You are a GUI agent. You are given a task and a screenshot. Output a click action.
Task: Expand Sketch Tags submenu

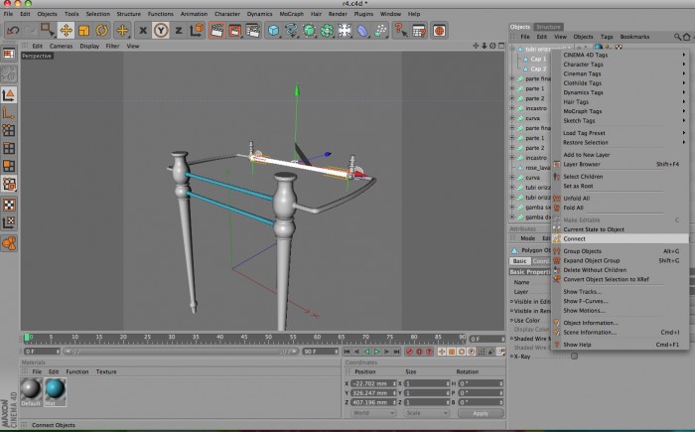(x=621, y=120)
